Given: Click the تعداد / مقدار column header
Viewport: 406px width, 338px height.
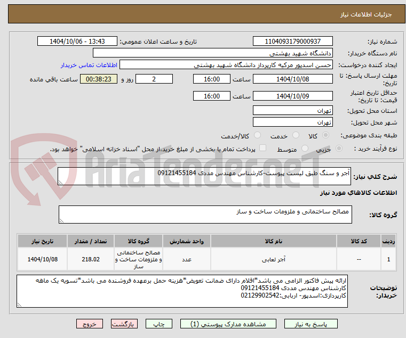Looking at the screenshot, I should tap(91, 241).
